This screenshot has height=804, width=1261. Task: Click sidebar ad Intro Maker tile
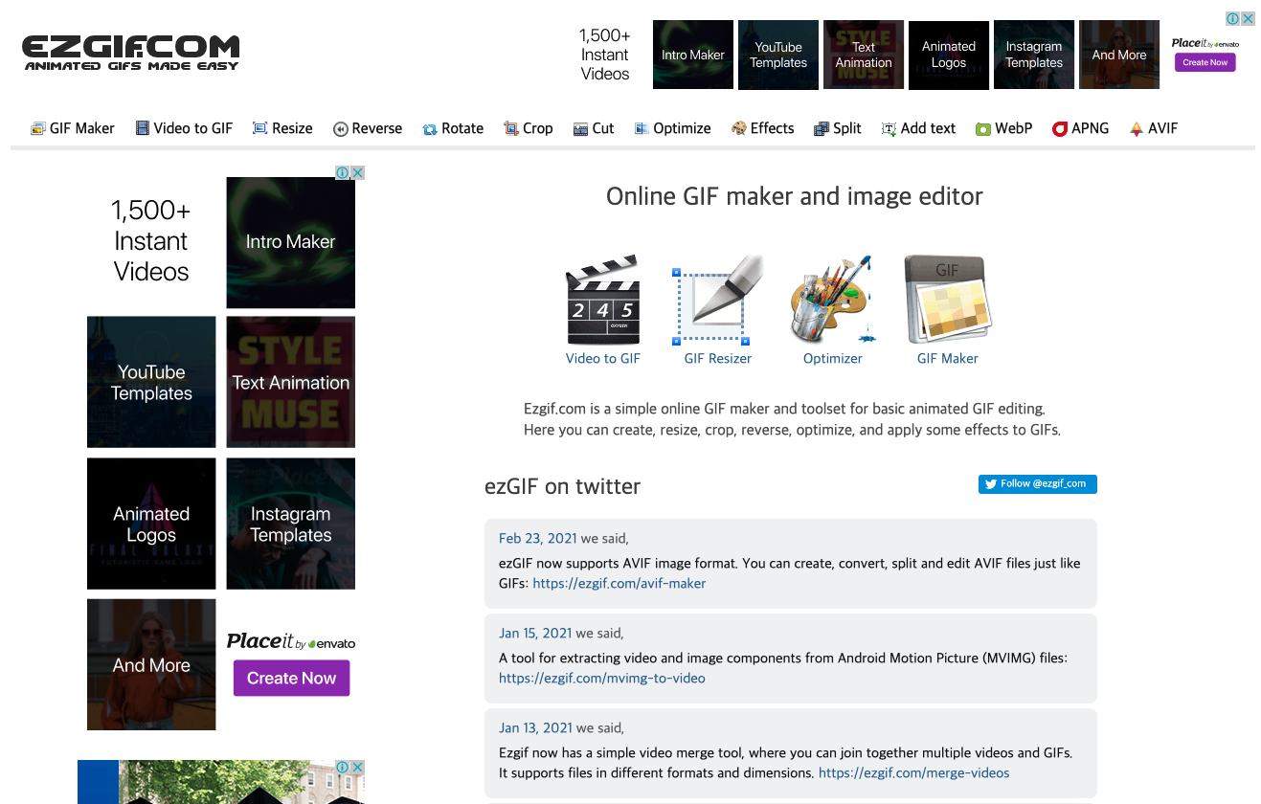click(291, 242)
